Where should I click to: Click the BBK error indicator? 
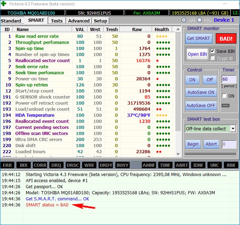[231, 165]
